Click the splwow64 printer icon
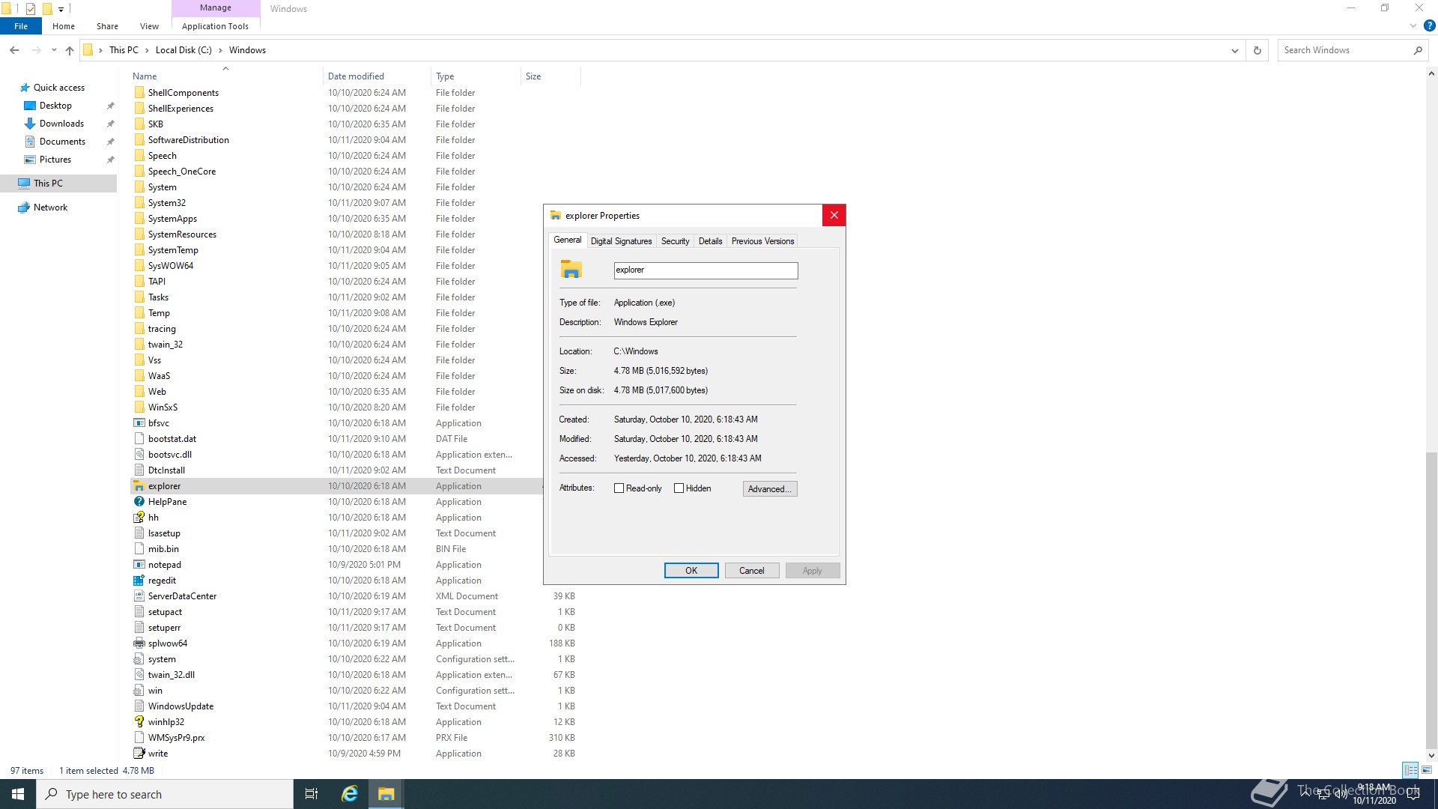 pyautogui.click(x=139, y=643)
